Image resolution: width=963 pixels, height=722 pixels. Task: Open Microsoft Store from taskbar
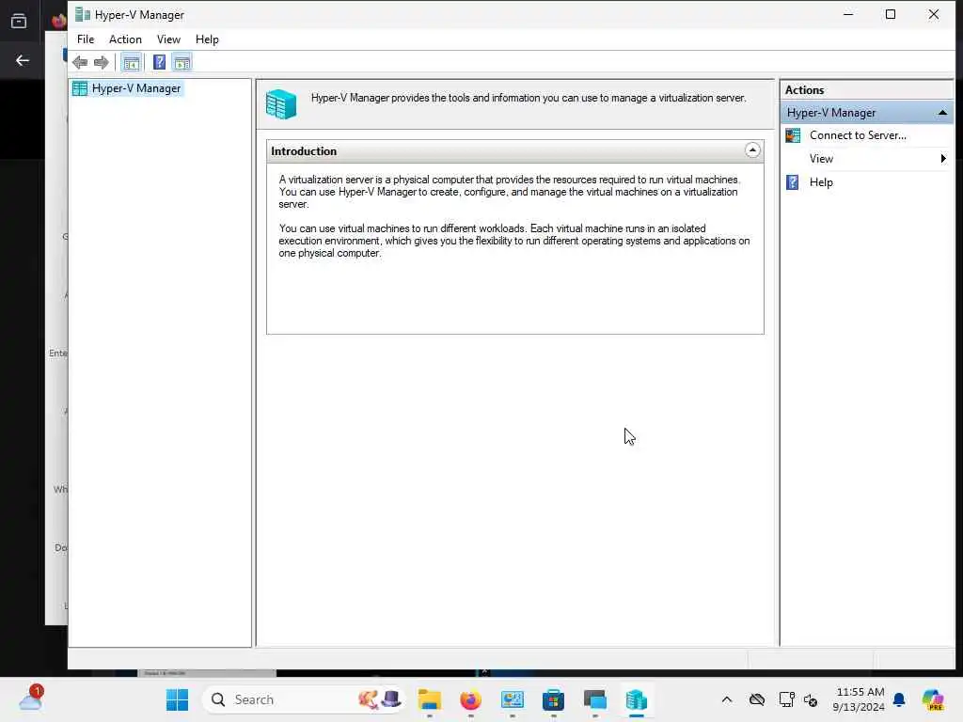553,699
